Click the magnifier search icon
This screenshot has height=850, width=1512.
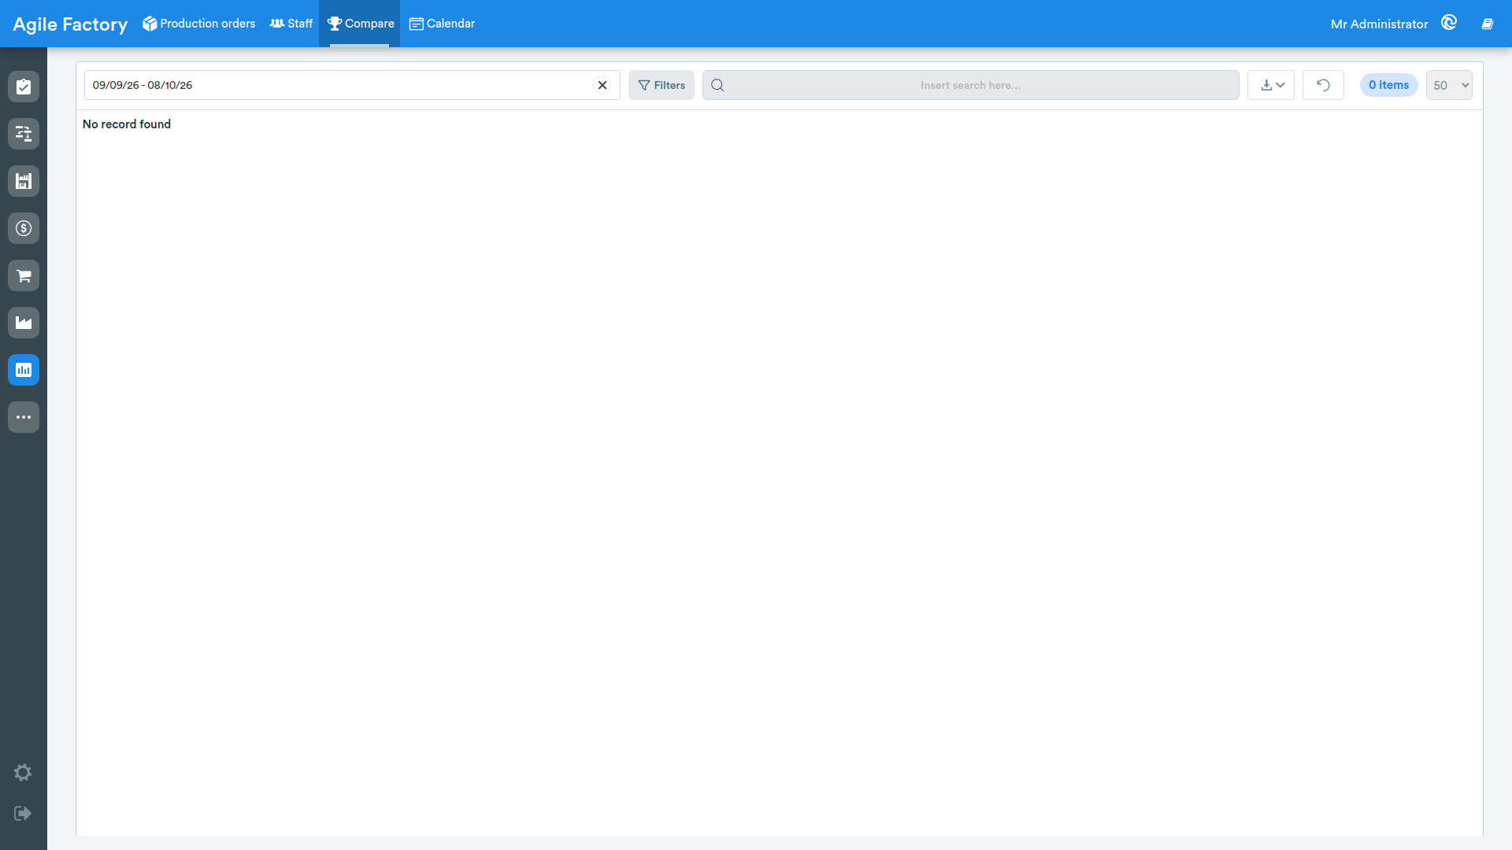717,85
